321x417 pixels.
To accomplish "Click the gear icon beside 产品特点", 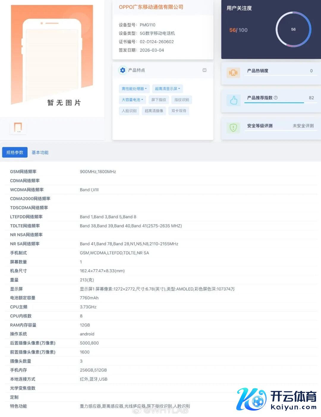I will click(x=122, y=70).
